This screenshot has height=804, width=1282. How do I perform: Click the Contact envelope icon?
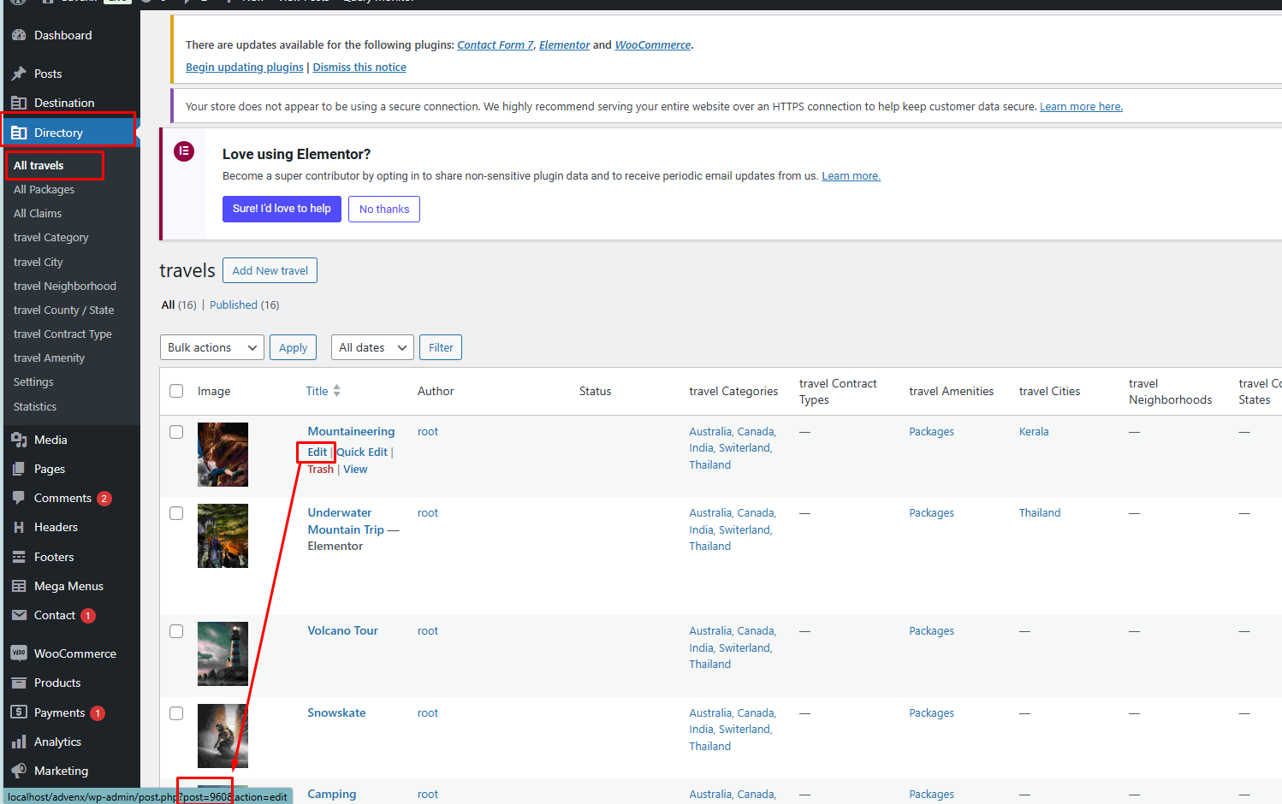click(x=19, y=615)
